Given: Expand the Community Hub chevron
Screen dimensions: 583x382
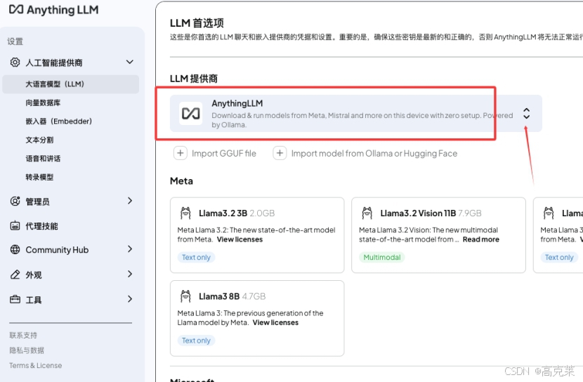Looking at the screenshot, I should click(129, 249).
